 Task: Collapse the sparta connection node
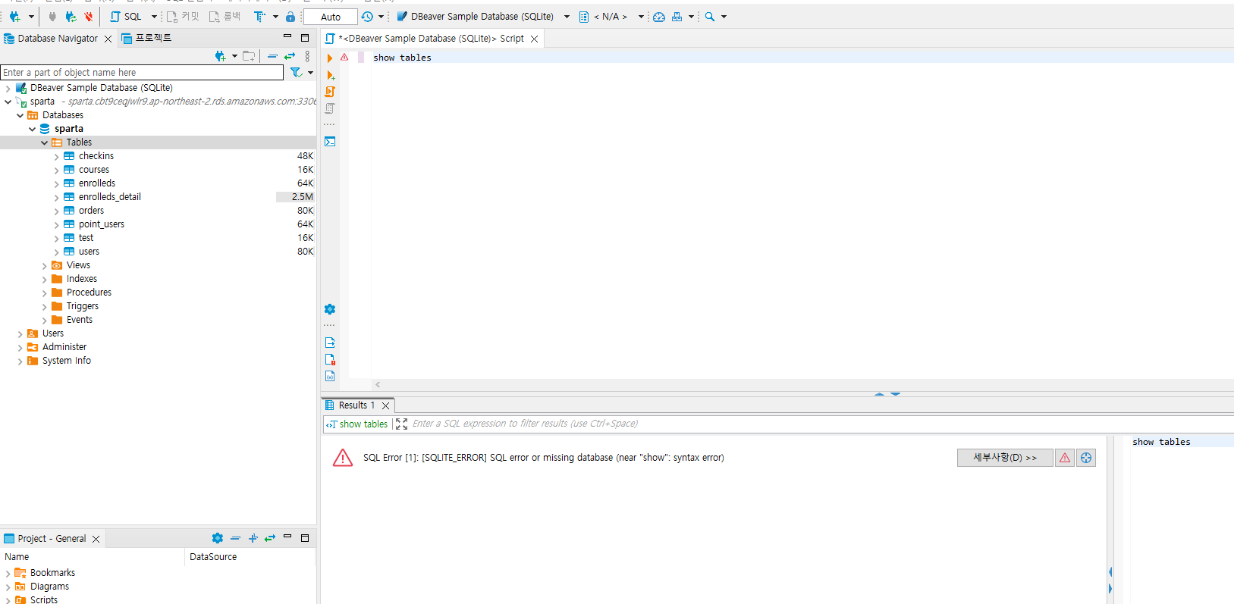pyautogui.click(x=8, y=102)
